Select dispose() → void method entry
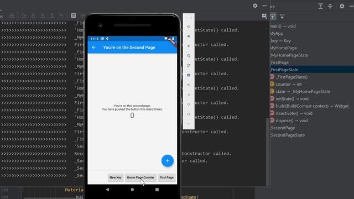The height and width of the screenshot is (199, 354). coord(291,121)
